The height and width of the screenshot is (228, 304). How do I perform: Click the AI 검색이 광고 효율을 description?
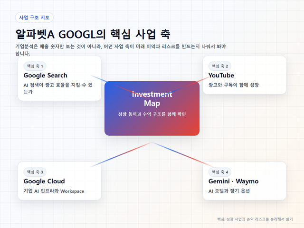58,88
